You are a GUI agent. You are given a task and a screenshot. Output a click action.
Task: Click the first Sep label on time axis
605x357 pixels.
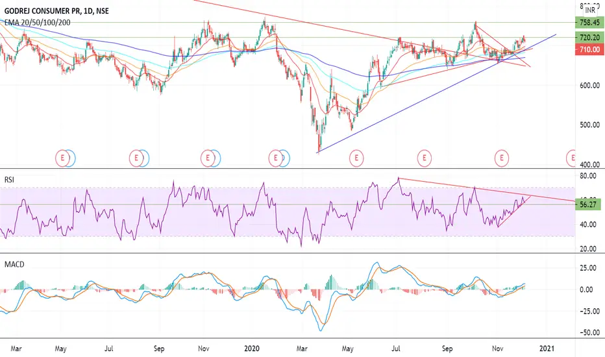[159, 349]
